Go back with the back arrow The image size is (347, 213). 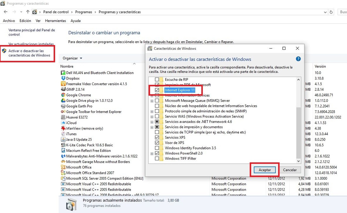6,12
